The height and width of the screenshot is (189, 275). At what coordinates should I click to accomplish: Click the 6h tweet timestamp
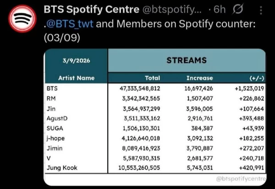pyautogui.click(x=220, y=9)
